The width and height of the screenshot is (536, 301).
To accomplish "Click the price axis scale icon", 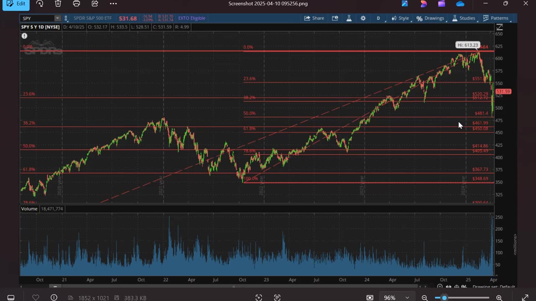I will tap(499, 27).
